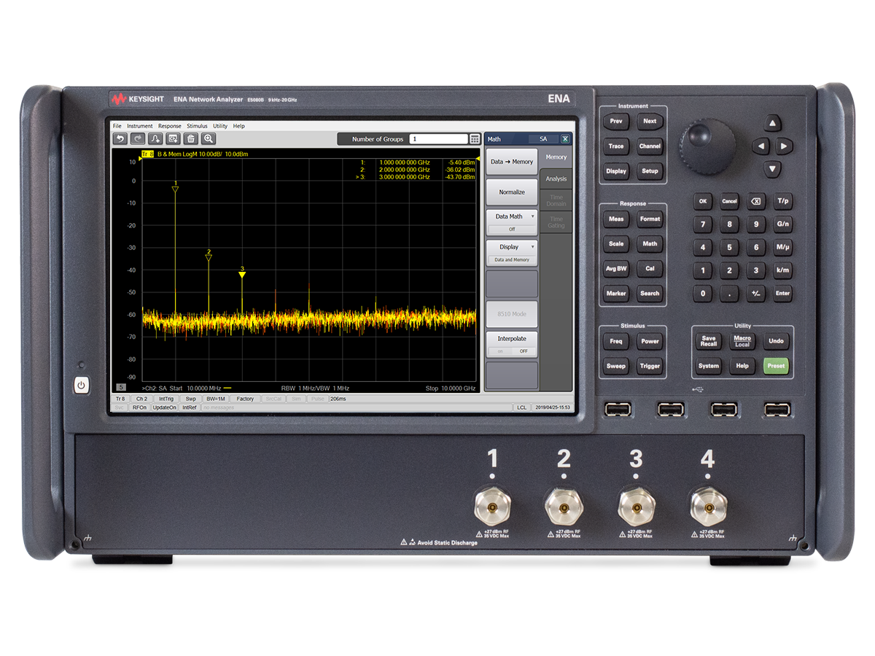Close the Math softkey panel with X
The height and width of the screenshot is (656, 875).
click(x=565, y=139)
